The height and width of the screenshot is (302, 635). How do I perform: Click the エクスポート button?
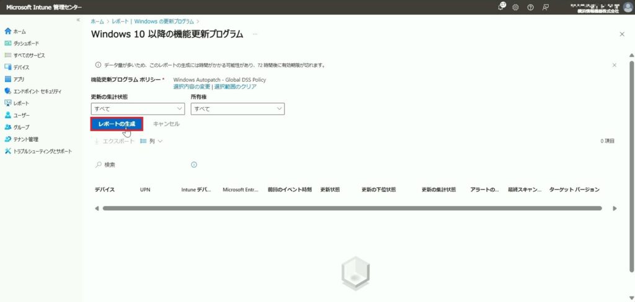tap(114, 141)
